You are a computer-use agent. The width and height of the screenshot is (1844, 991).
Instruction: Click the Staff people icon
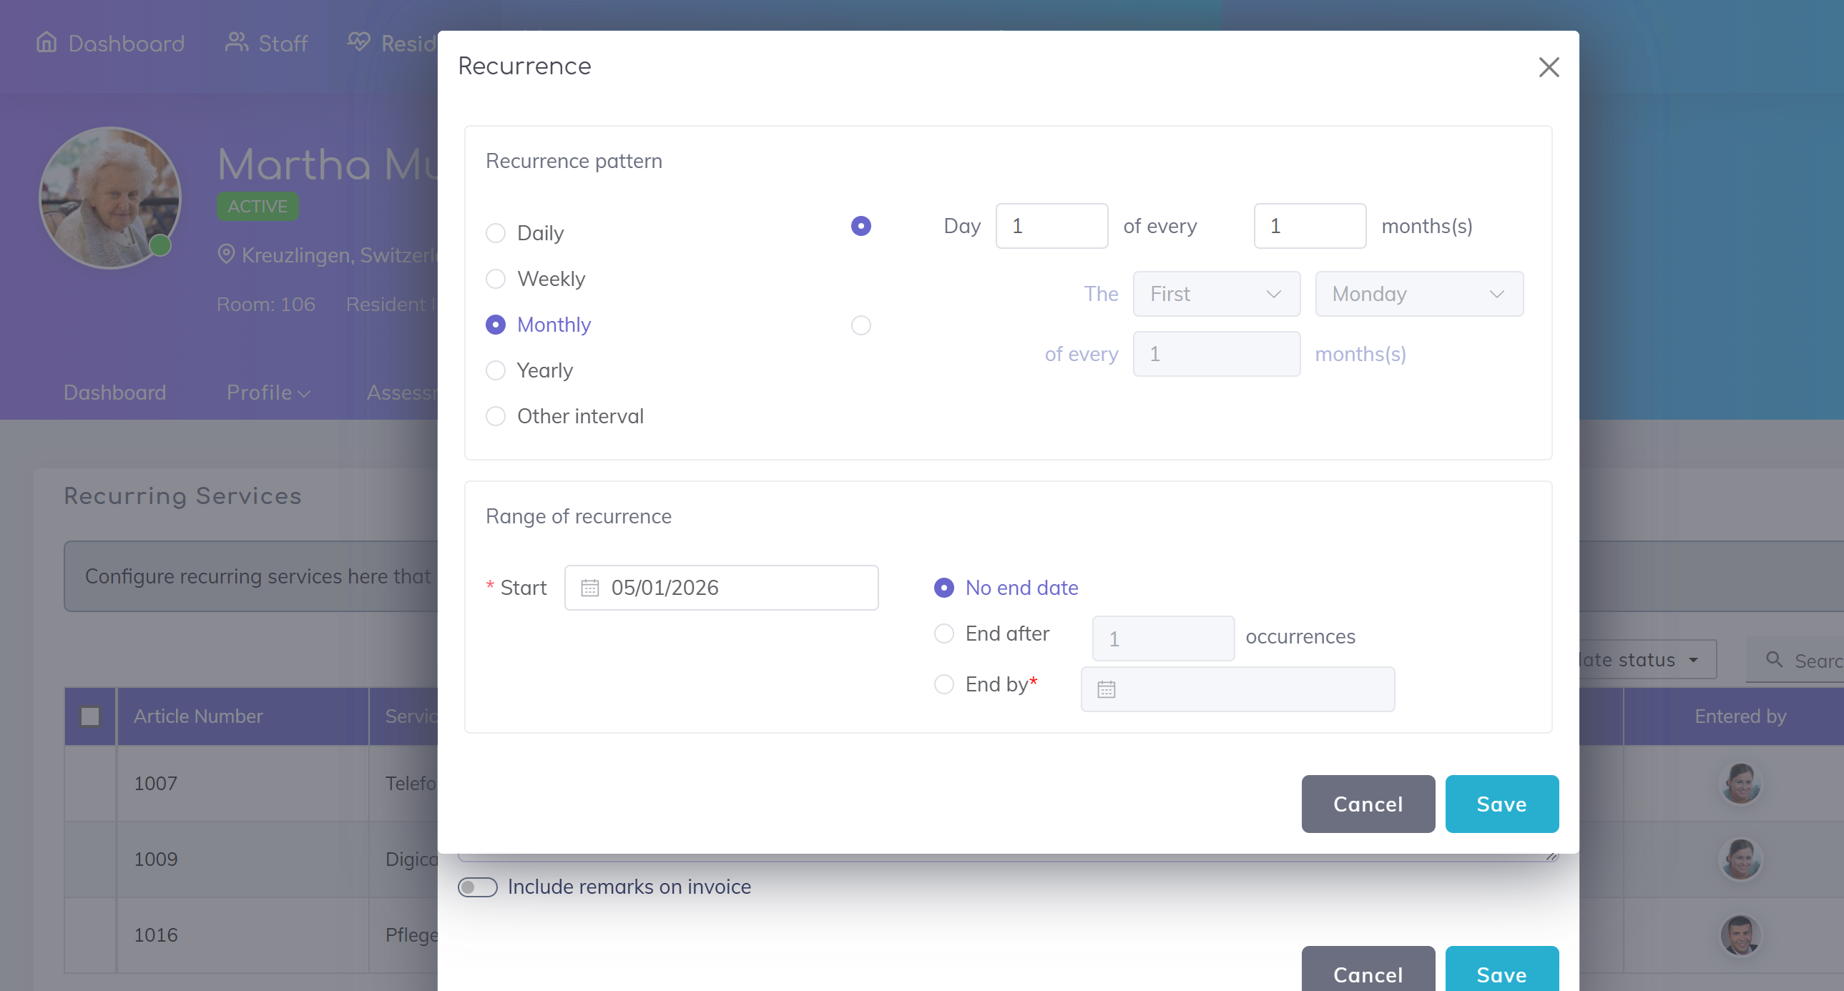(x=236, y=42)
